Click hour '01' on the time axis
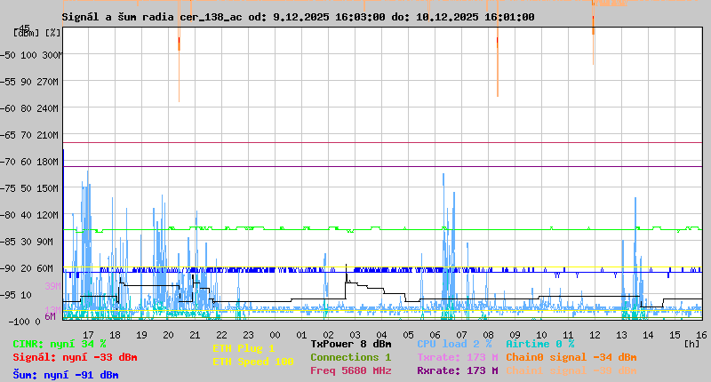 click(301, 335)
